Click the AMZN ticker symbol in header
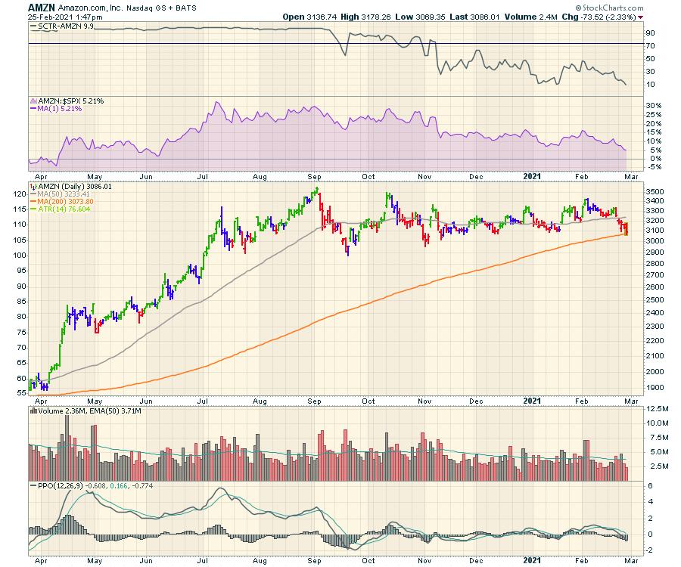 coord(40,6)
